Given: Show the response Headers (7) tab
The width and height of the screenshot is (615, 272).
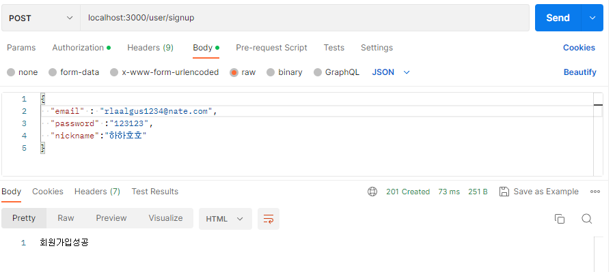Looking at the screenshot, I should [97, 192].
